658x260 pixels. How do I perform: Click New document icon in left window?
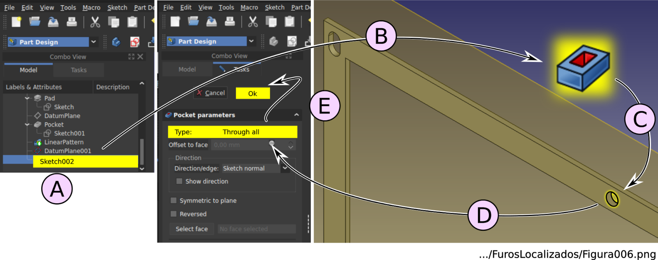[x=16, y=22]
